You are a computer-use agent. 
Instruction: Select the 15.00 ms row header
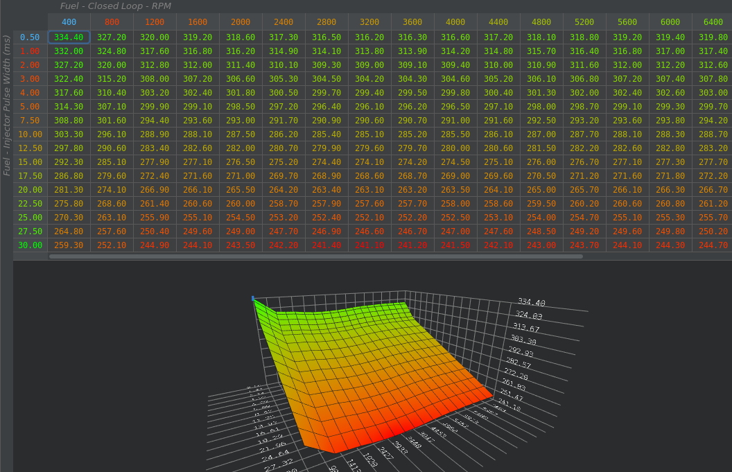(29, 161)
